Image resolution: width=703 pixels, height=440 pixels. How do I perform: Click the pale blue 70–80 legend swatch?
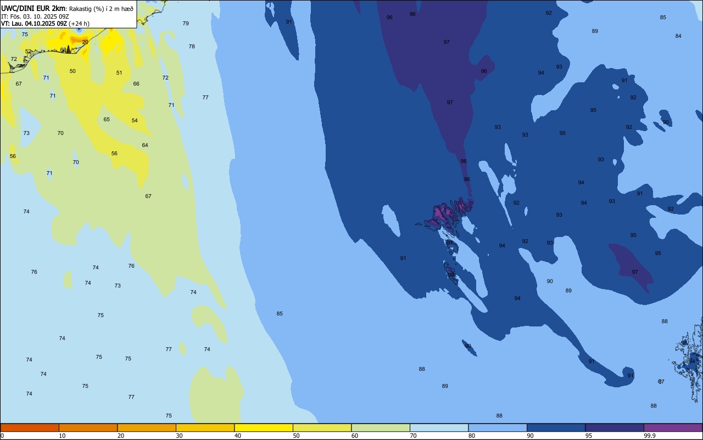pos(439,427)
